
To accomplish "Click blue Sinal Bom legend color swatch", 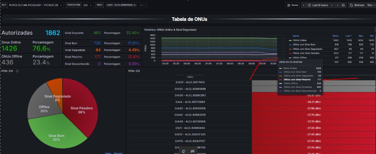I will (290, 45).
